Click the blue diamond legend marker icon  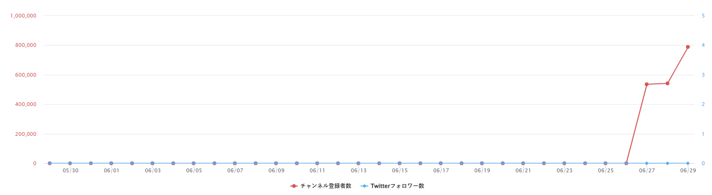pos(365,186)
